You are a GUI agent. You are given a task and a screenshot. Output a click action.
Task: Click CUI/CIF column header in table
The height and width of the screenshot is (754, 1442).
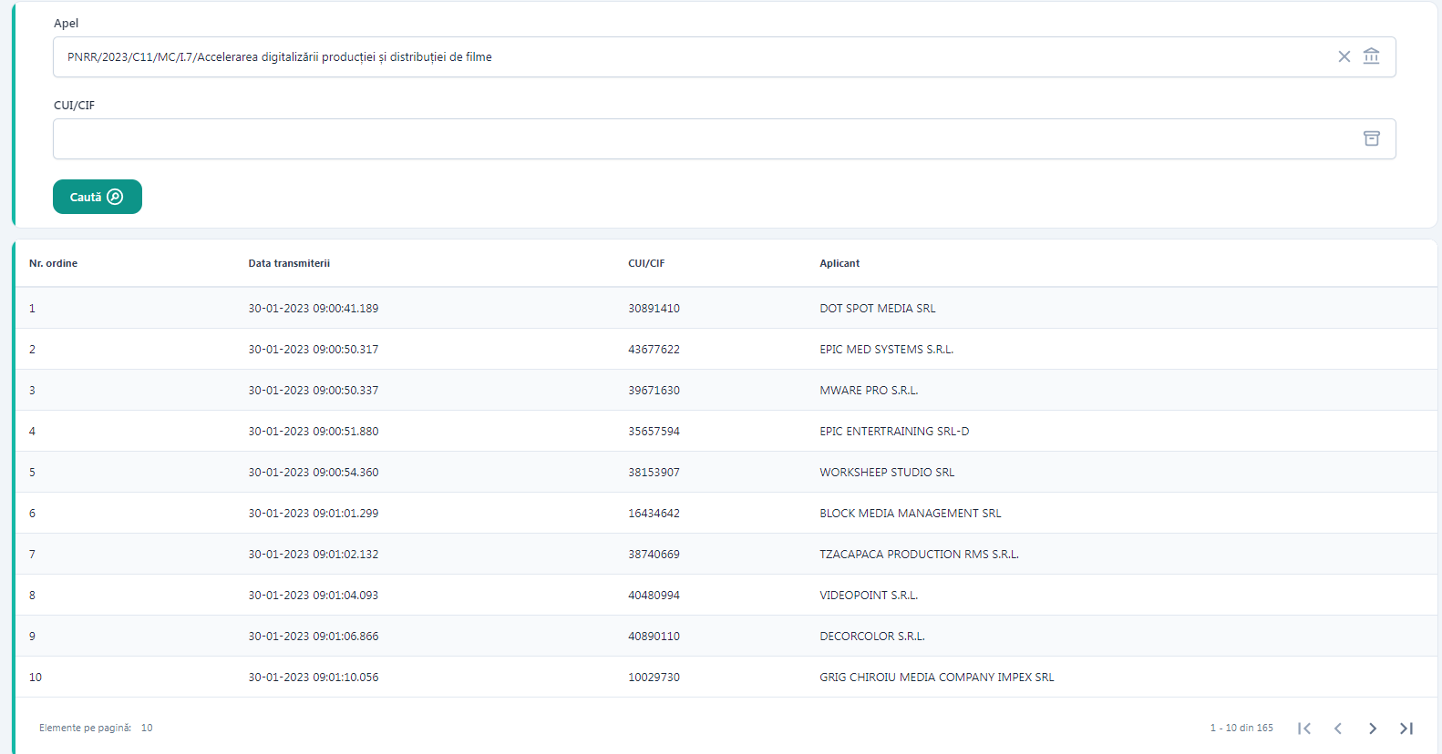pyautogui.click(x=646, y=263)
